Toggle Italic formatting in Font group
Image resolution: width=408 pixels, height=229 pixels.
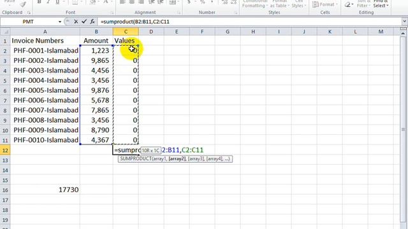[48, 2]
